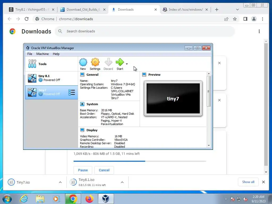Cancel the Tiny8.1.iso download
The width and height of the screenshot is (272, 204).
coord(104,170)
